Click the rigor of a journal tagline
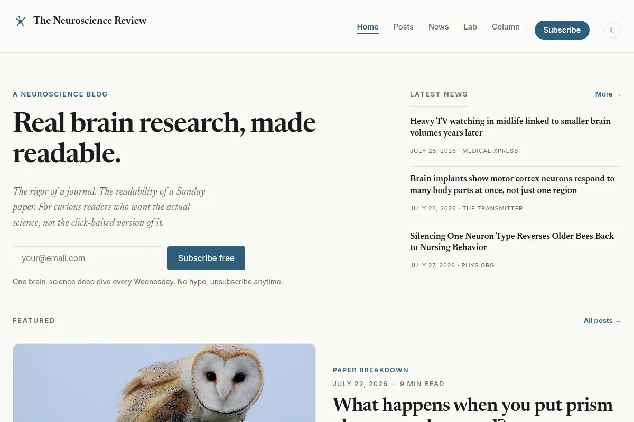 (x=109, y=207)
